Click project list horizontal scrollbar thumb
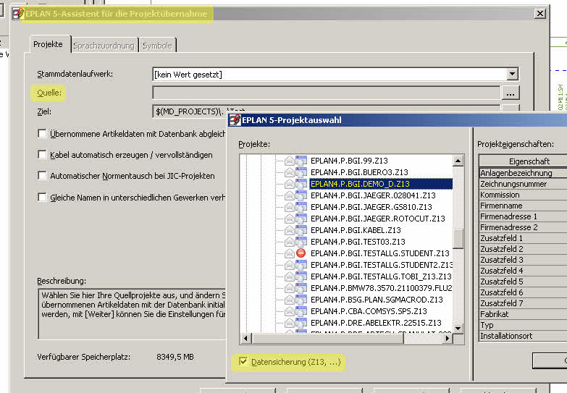Screen dimensions: 567x393 point(327,339)
